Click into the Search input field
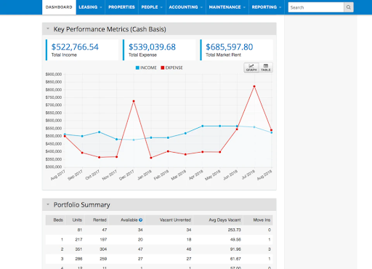Screen dimensions: 372x269 click(316, 7)
